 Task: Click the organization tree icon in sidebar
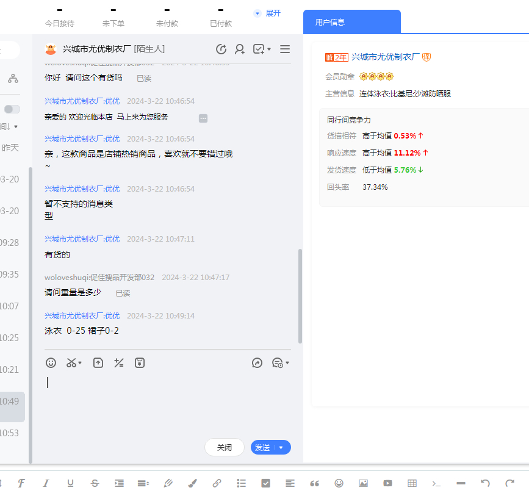point(13,79)
